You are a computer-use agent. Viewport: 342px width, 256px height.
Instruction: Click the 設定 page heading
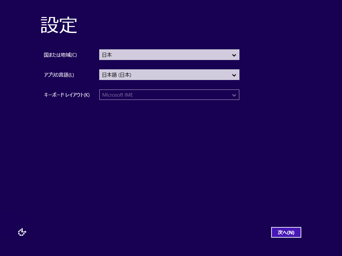pyautogui.click(x=59, y=25)
